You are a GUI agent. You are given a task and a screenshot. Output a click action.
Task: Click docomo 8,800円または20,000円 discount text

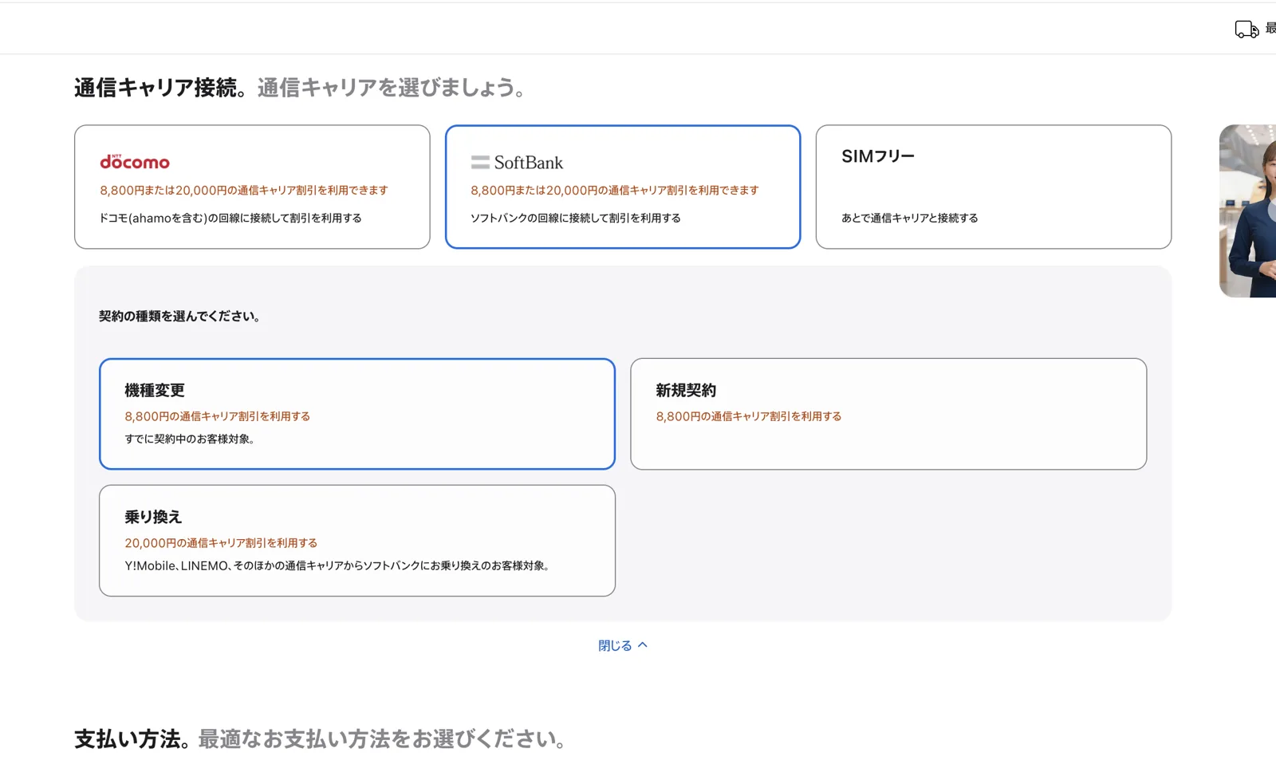point(244,191)
